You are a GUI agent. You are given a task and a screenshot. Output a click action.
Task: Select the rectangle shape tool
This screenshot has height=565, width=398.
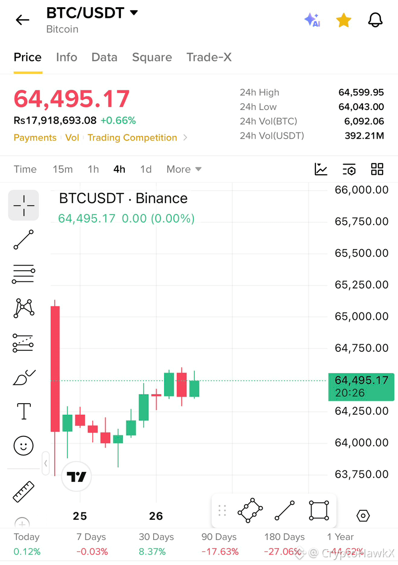[319, 510]
